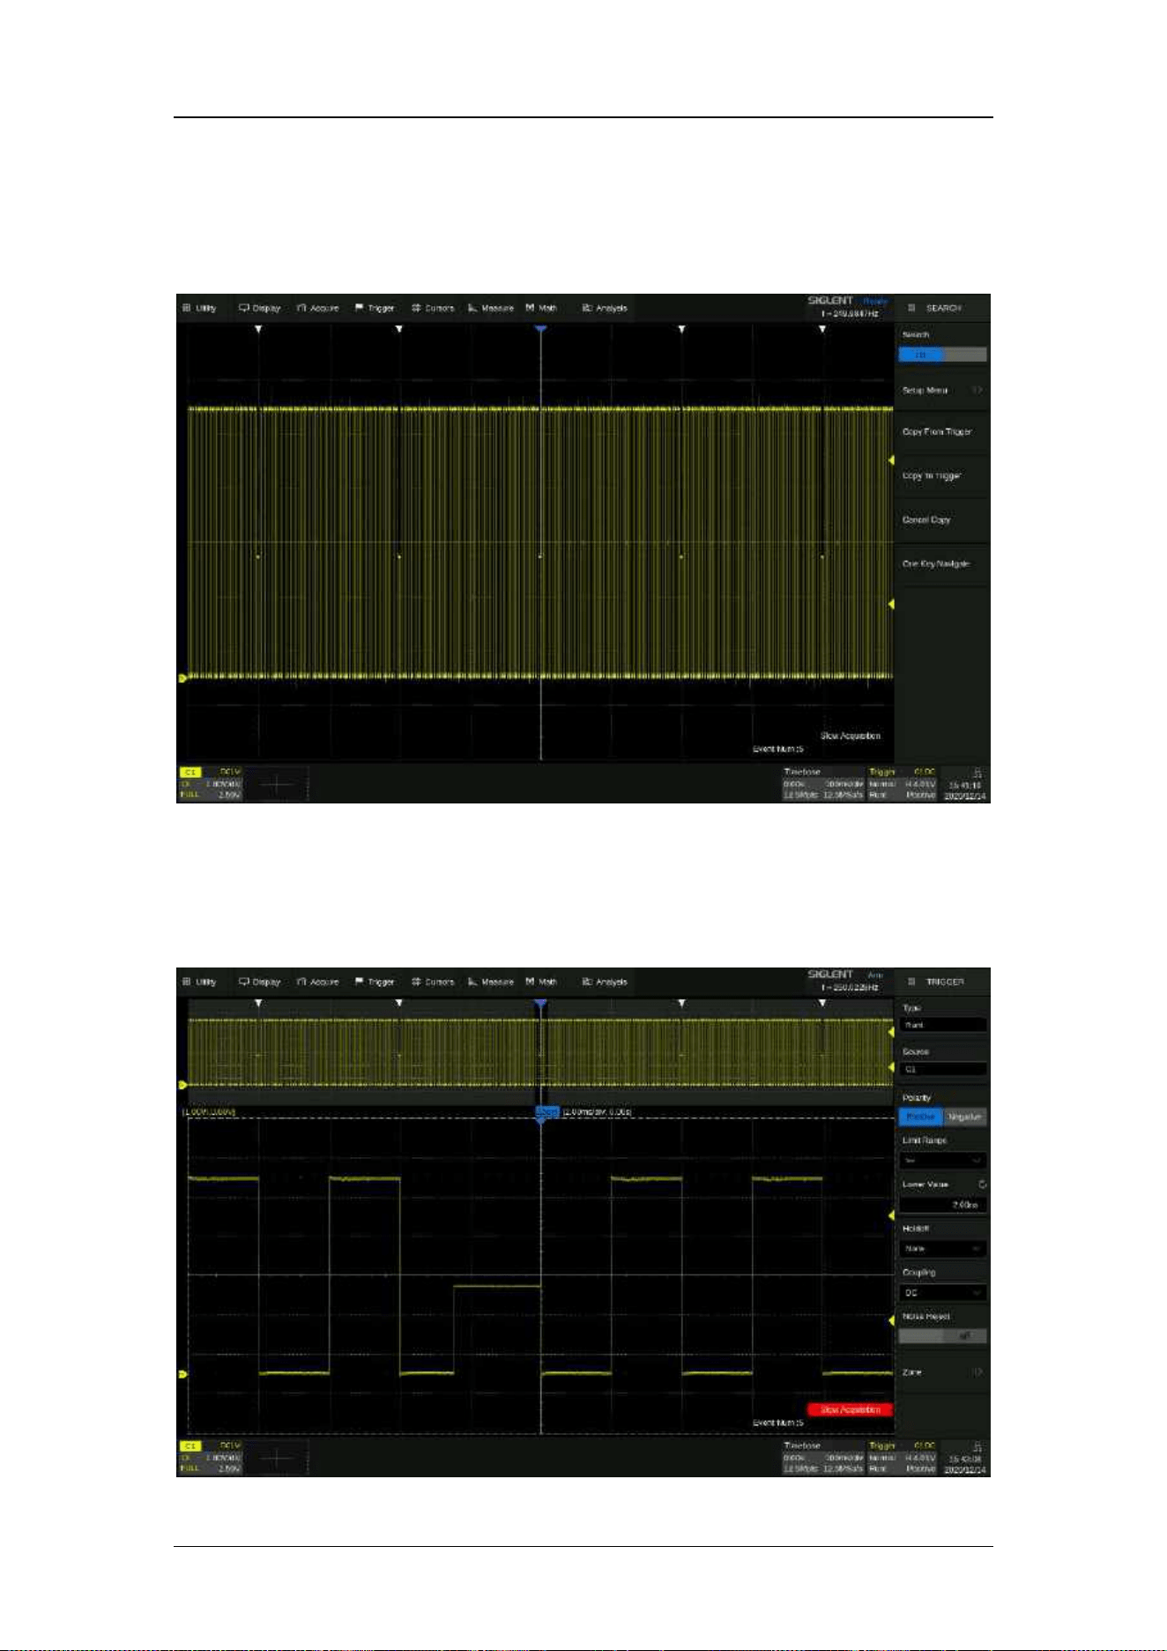Open Utility menu in upper oscilloscope screenshot
The width and height of the screenshot is (1167, 1651).
pos(199,308)
